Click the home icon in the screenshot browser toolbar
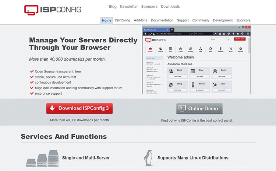This screenshot has width=276, height=171. point(238,34)
